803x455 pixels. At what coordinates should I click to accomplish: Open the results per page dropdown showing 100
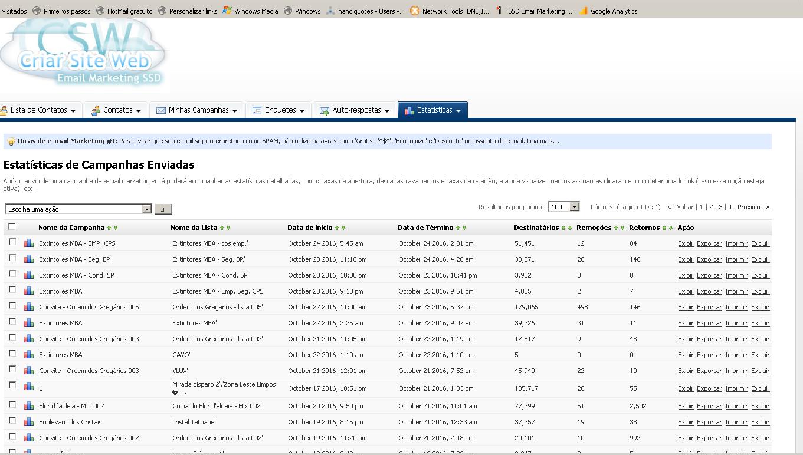click(x=563, y=207)
